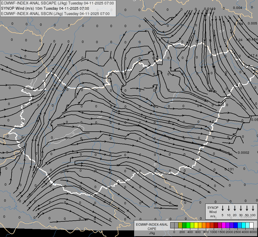Screen dimensions: 258x237
Task: Pick the pure yellow CAPE legend swatch
Action: pyautogui.click(x=196, y=225)
